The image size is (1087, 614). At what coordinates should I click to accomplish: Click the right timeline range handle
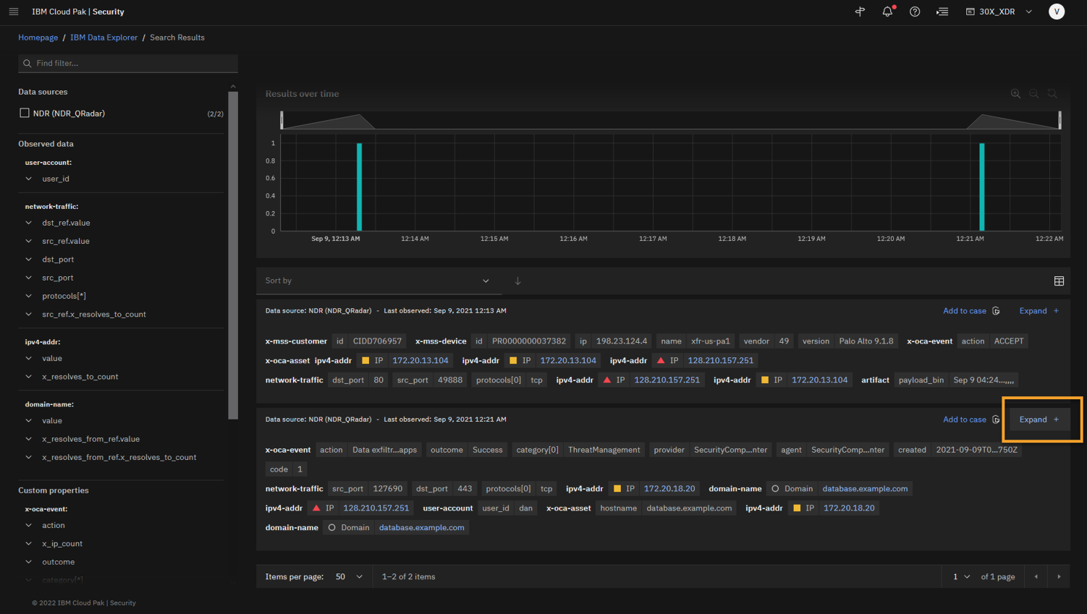coord(1059,120)
